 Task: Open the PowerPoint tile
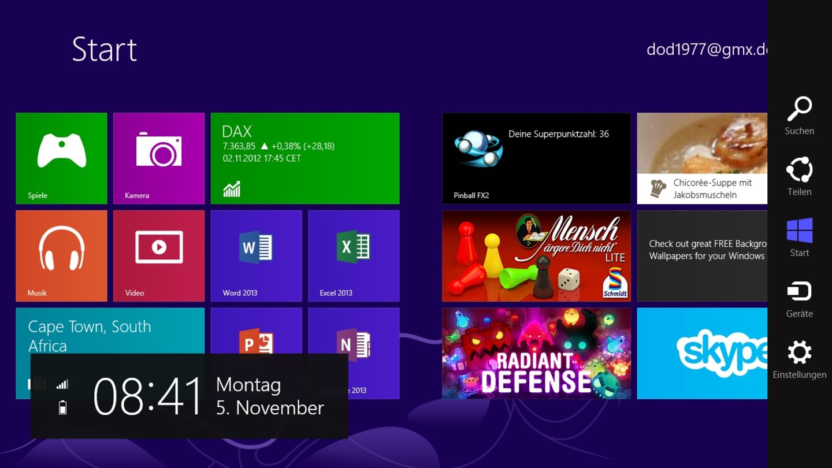click(x=257, y=330)
